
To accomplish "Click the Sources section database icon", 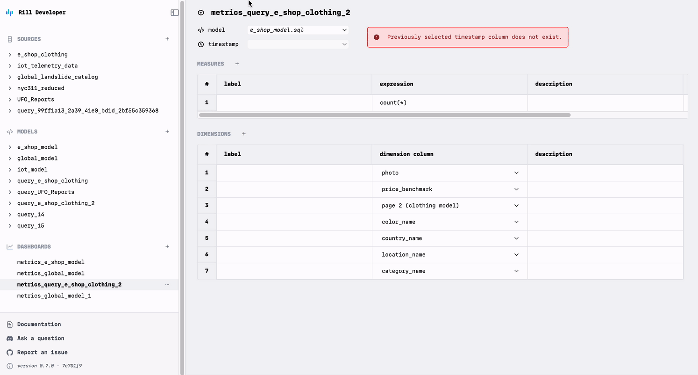I will point(10,39).
